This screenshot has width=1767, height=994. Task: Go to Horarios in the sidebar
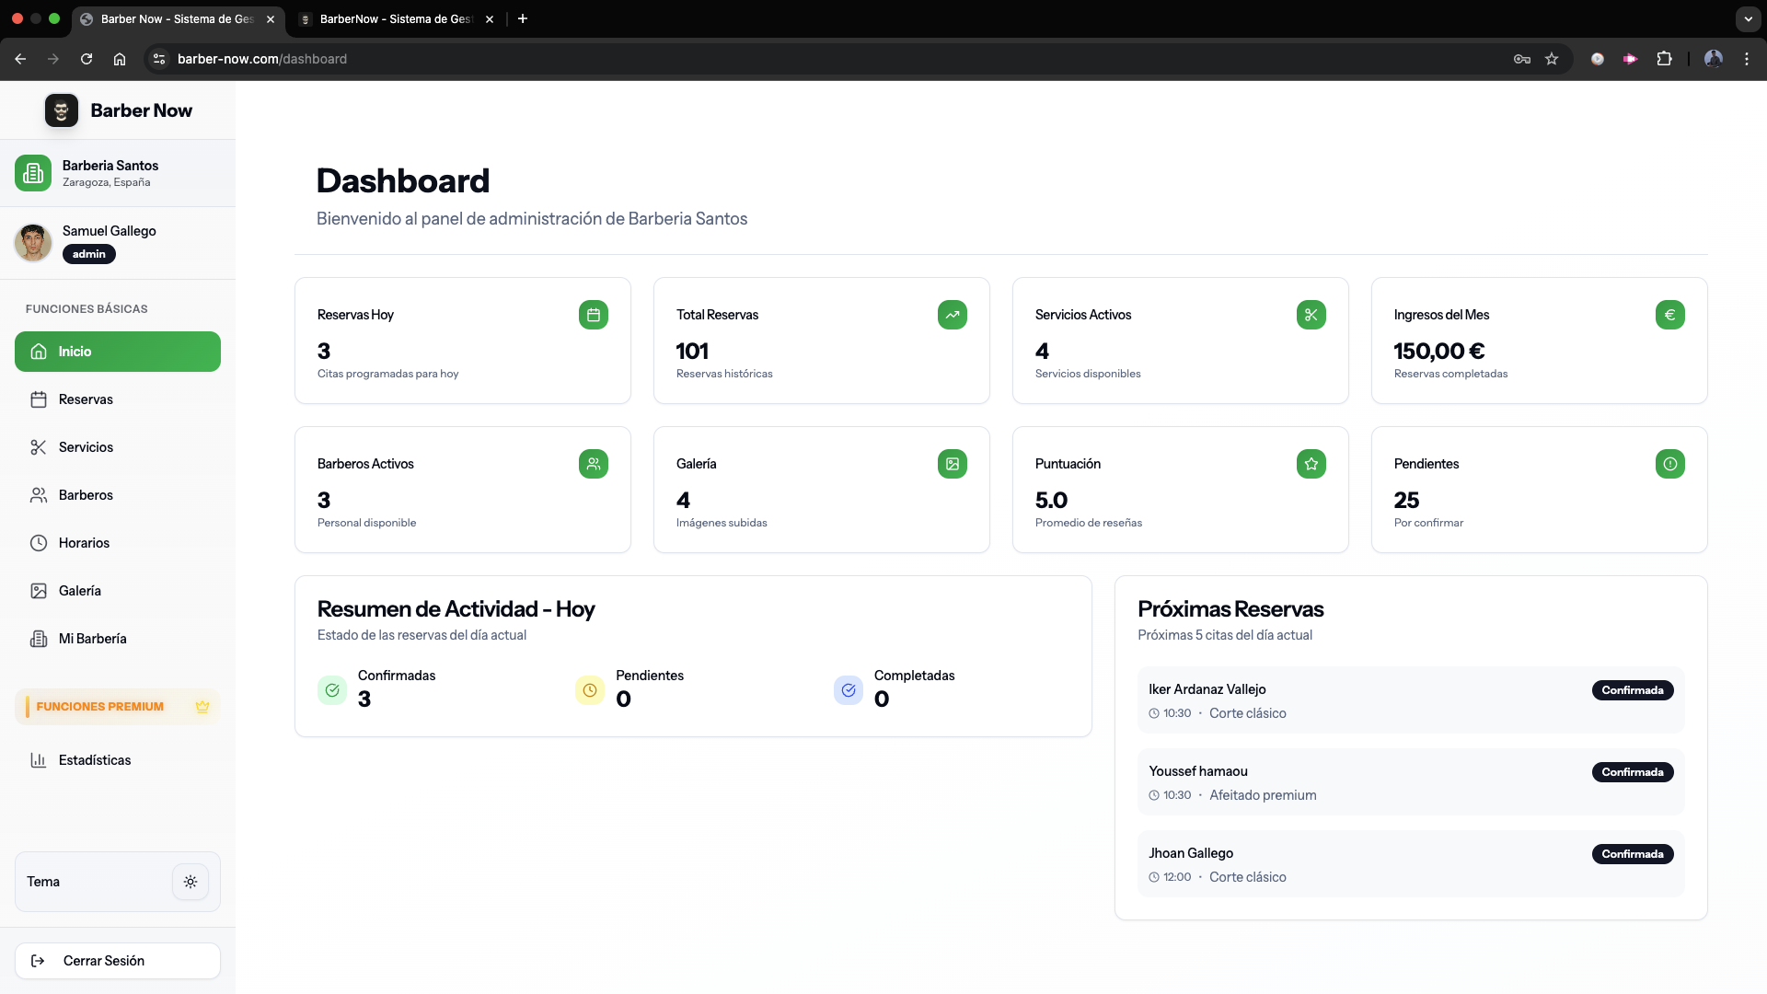click(x=84, y=543)
